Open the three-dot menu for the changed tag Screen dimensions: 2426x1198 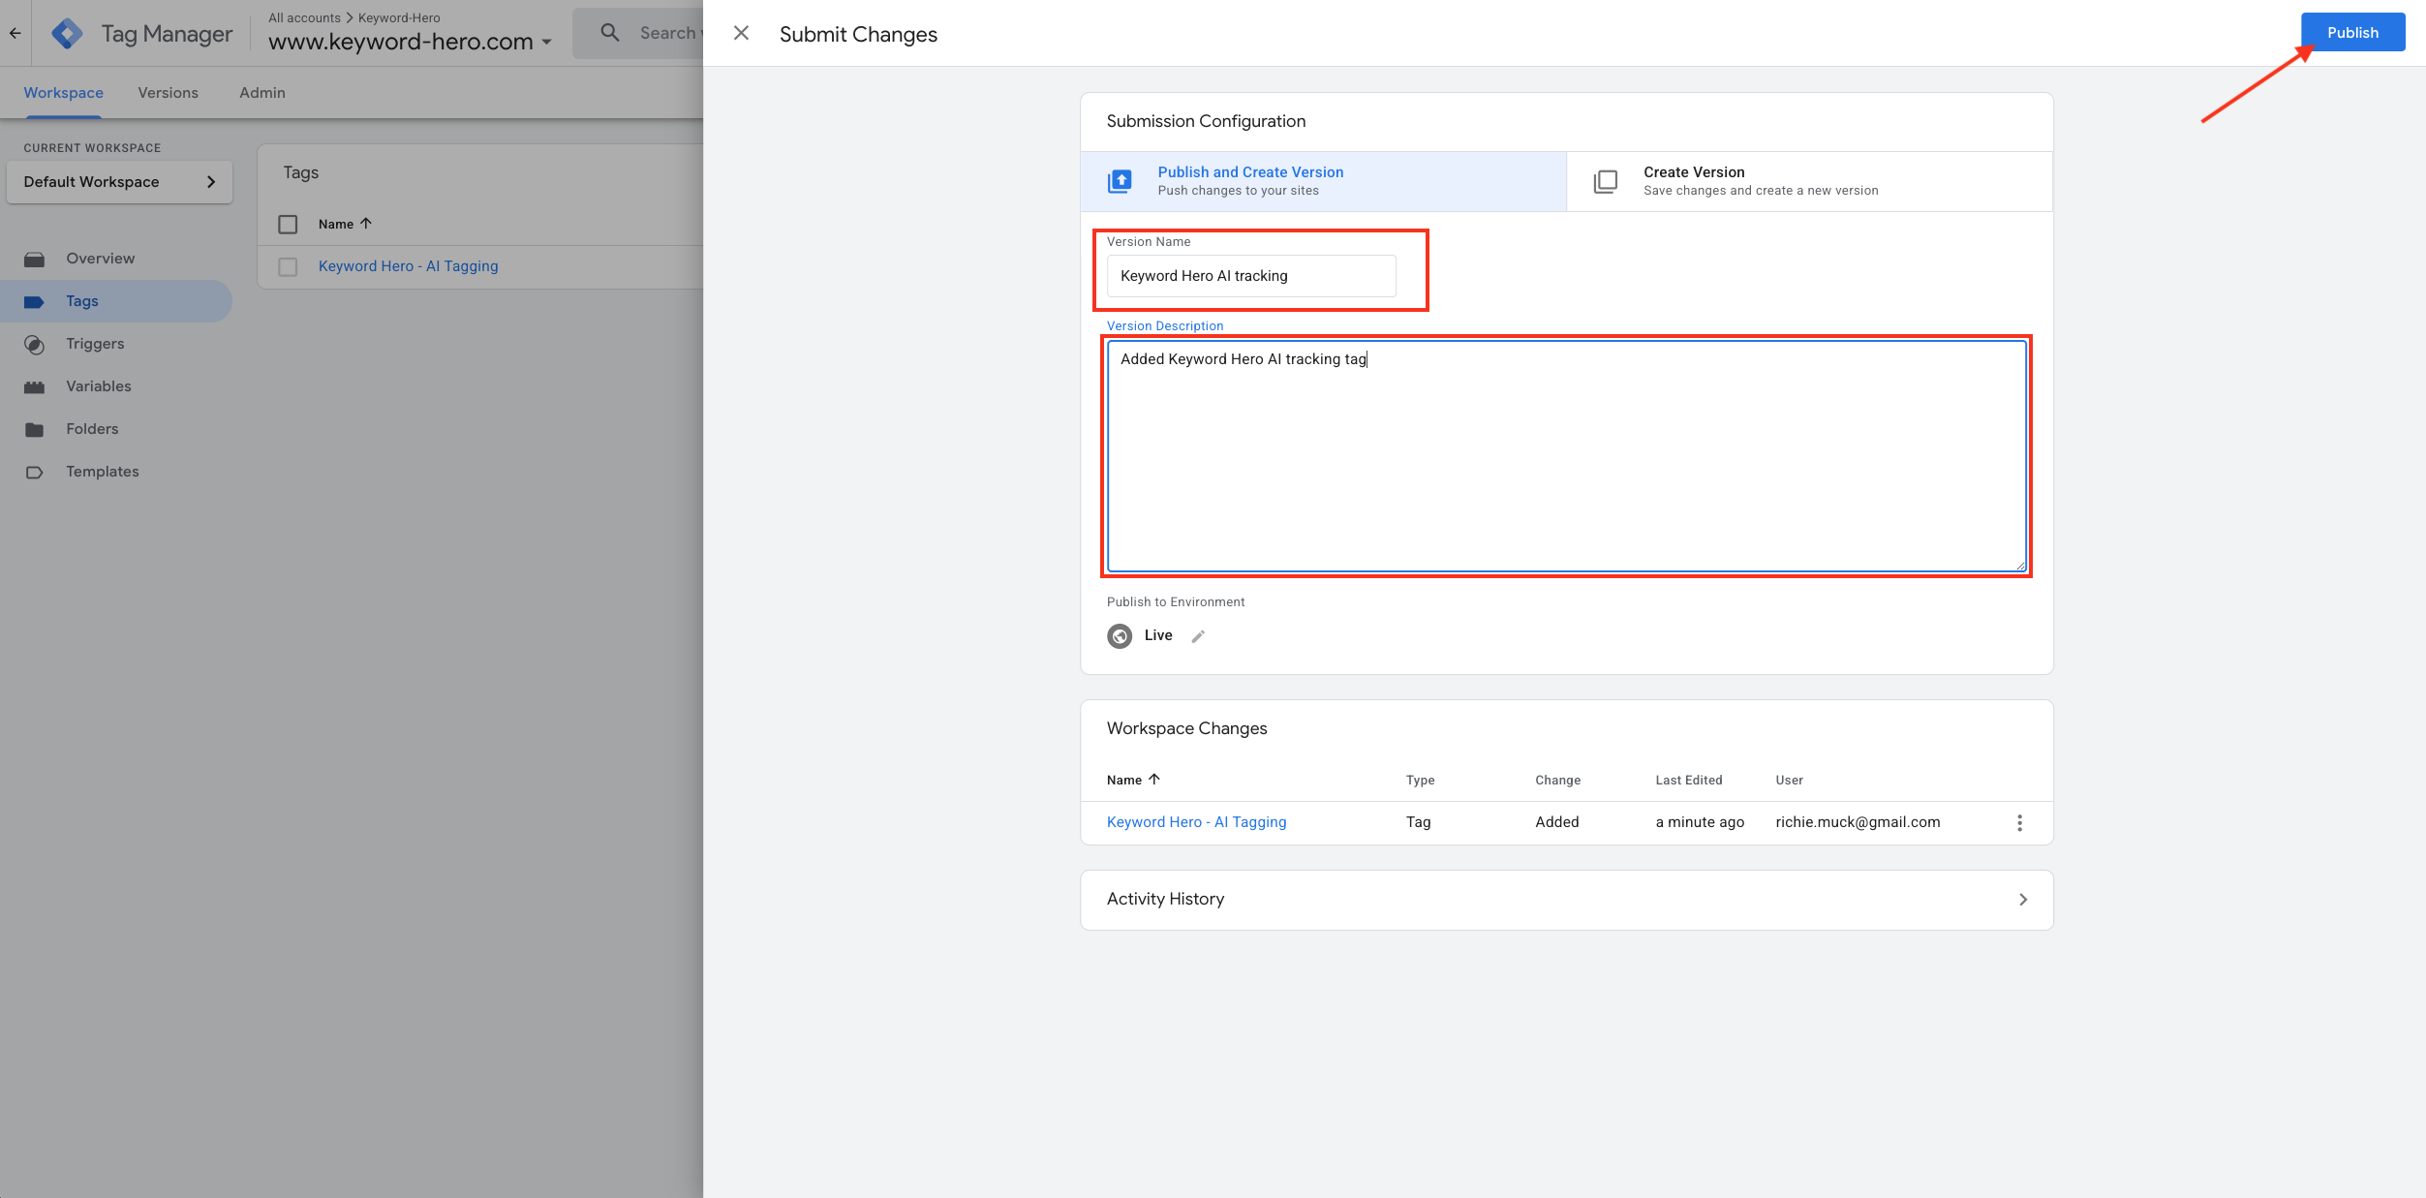point(2019,823)
